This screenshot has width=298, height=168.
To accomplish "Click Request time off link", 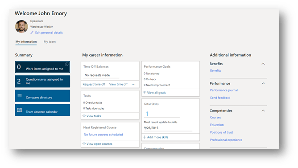I will [94, 84].
